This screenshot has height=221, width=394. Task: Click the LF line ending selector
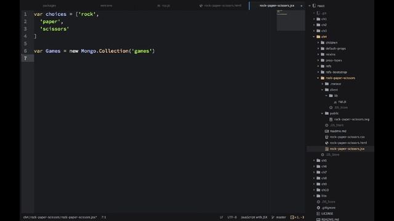[x=222, y=217]
